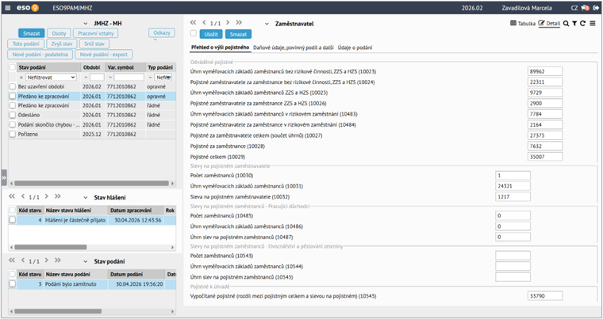The image size is (603, 319).
Task: Expand the Odkazy dropdown
Action: [x=162, y=33]
